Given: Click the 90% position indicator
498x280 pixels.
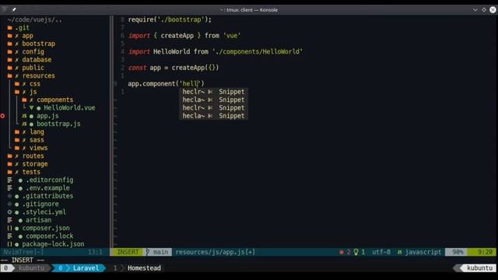Looking at the screenshot, I should tap(458, 252).
